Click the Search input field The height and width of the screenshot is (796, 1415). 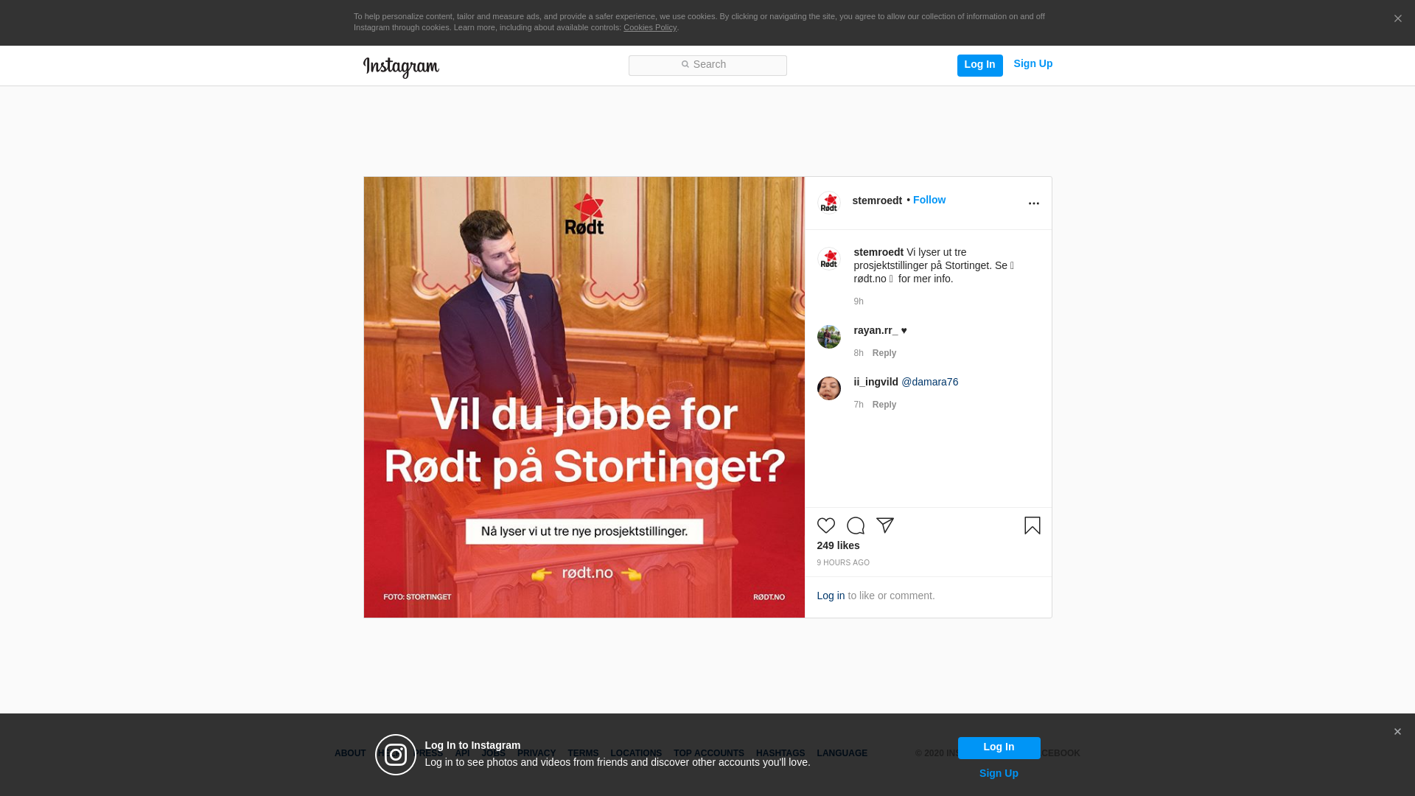[707, 66]
